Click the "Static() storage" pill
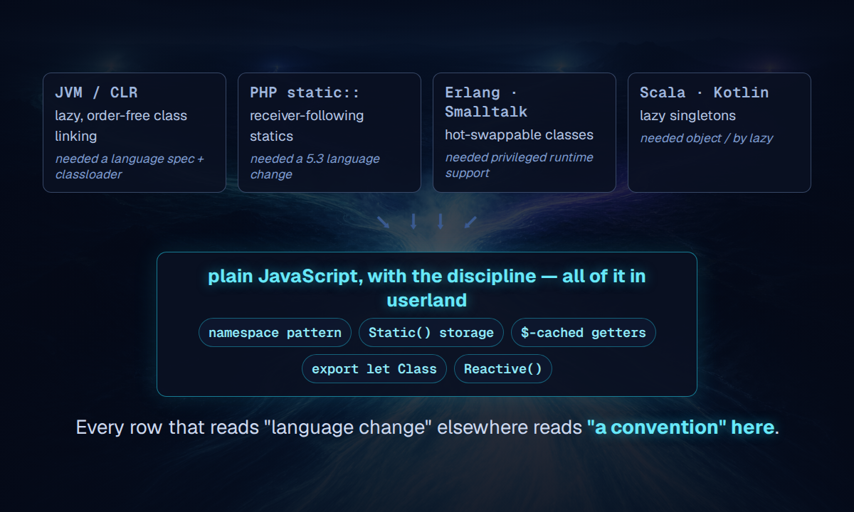This screenshot has width=854, height=512. pos(431,333)
